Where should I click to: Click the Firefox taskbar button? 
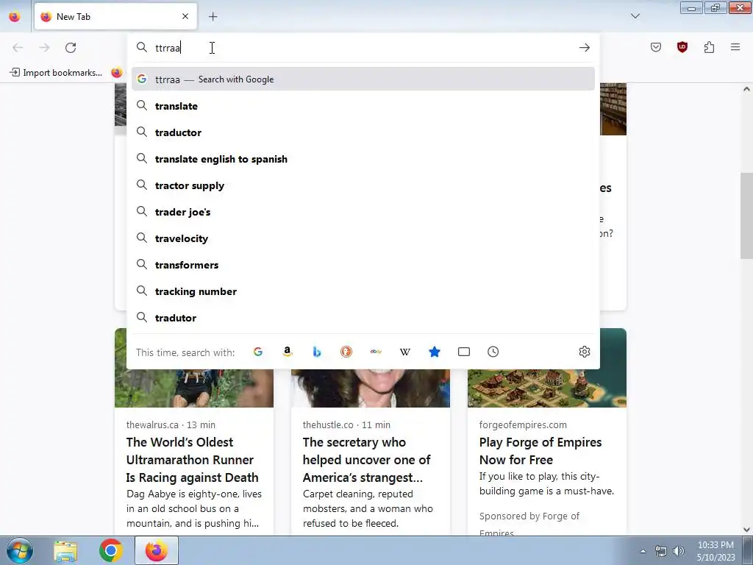157,550
